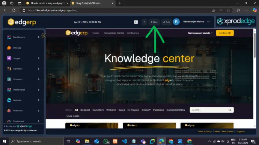Collapse the sidebar with the round arrow button

click(44, 36)
